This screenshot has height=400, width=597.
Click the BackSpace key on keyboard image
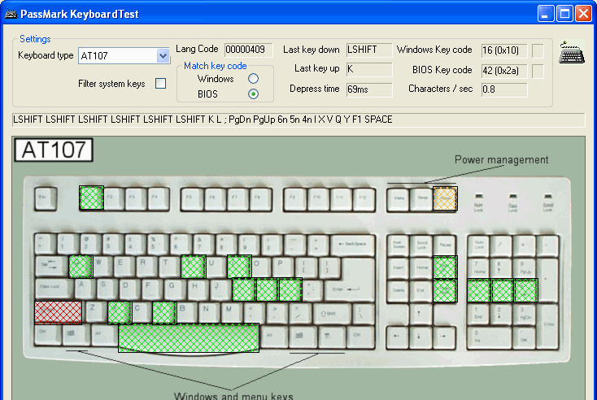coord(353,245)
